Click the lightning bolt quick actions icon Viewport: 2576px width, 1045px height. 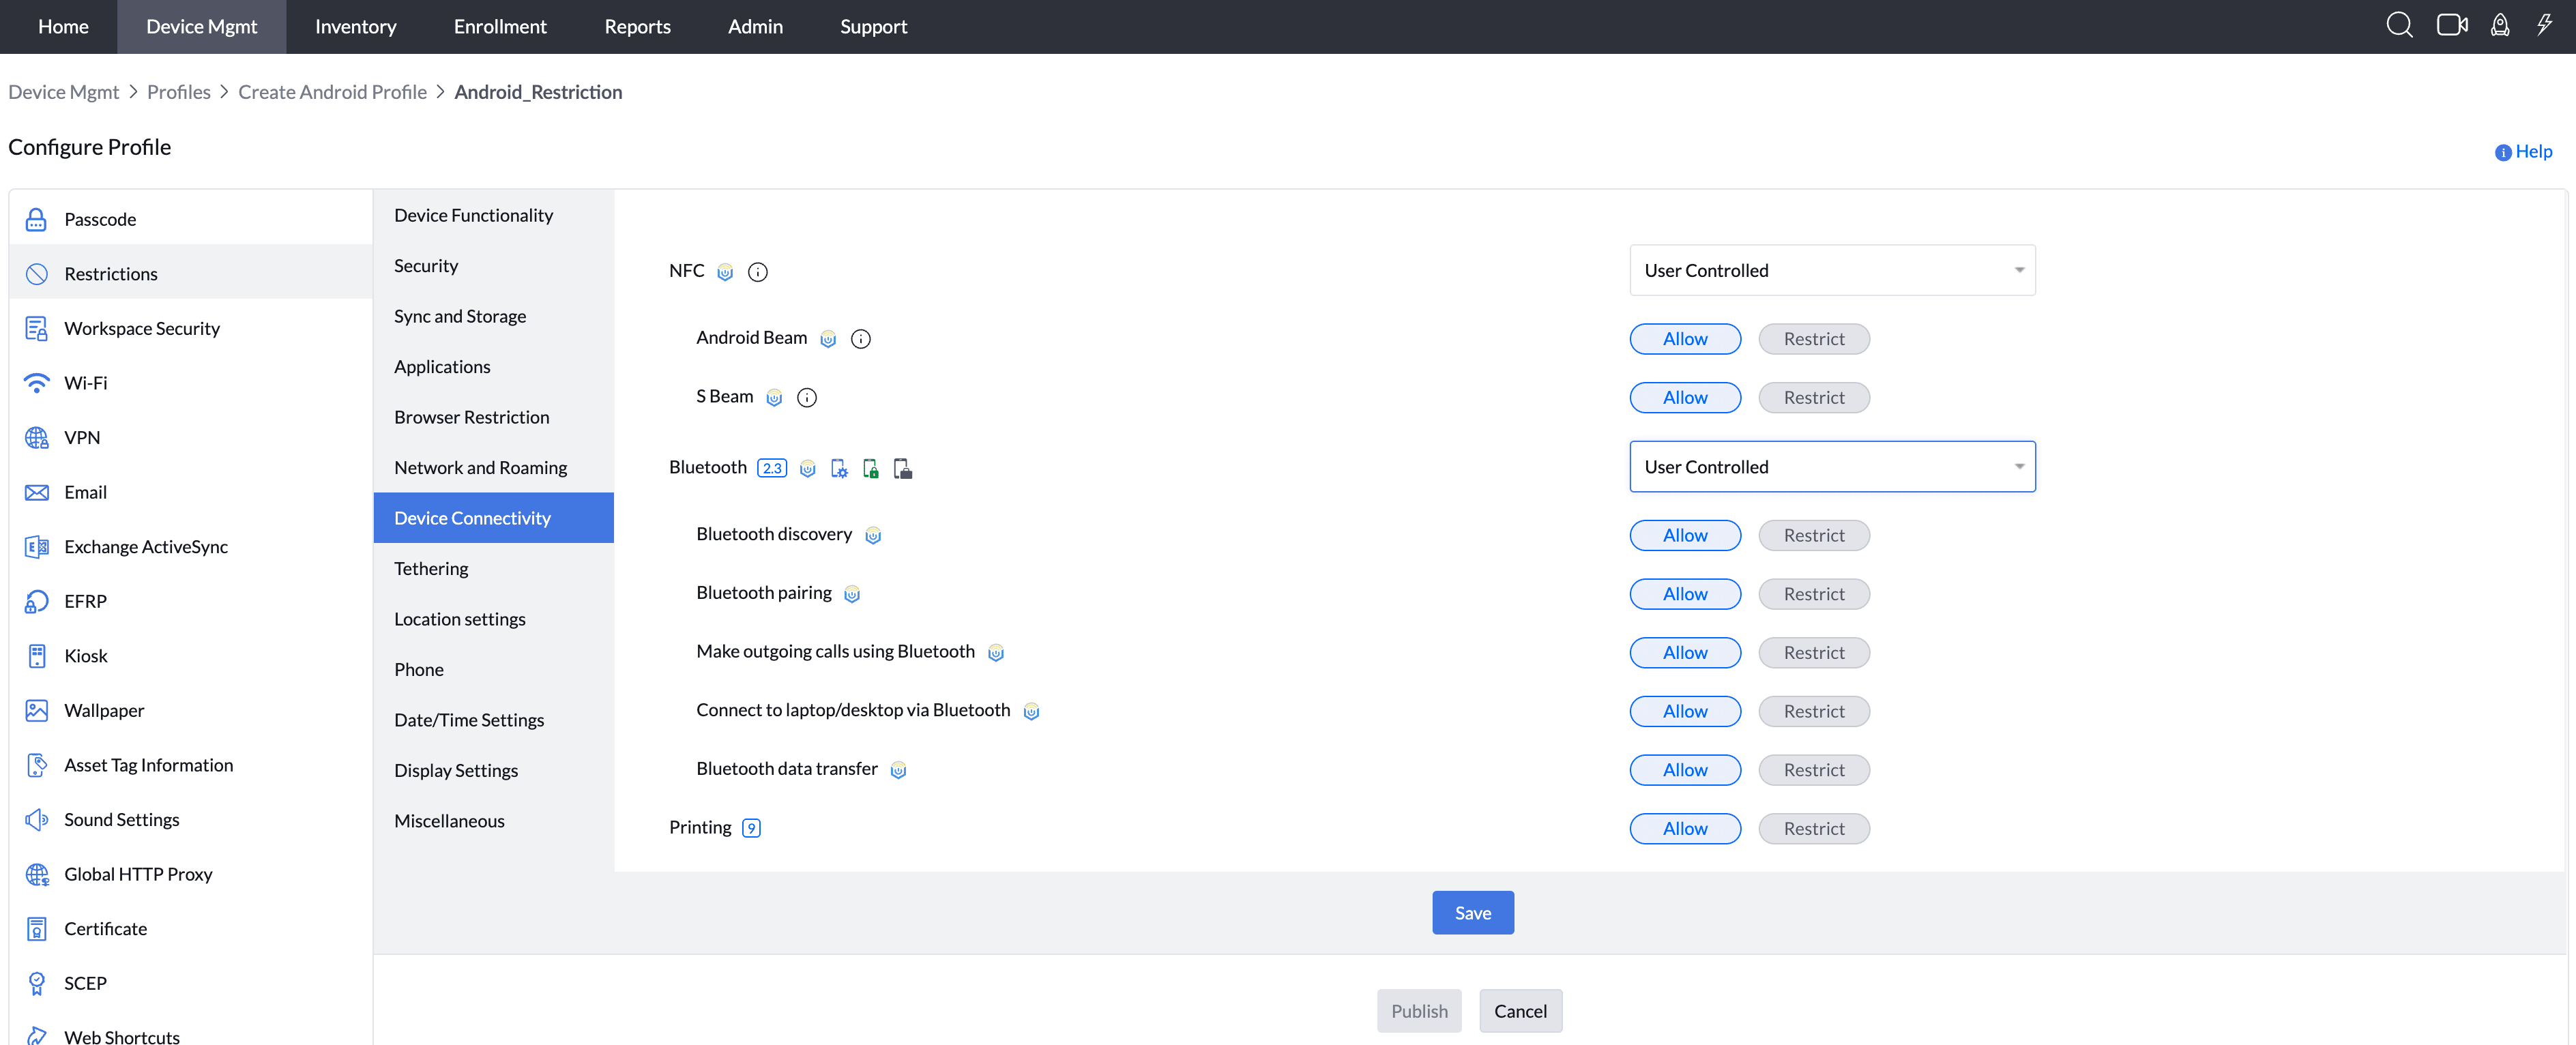pos(2544,26)
